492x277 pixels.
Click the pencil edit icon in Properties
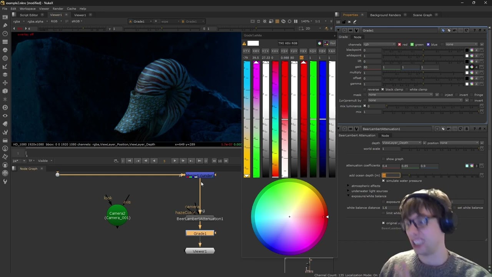click(354, 22)
